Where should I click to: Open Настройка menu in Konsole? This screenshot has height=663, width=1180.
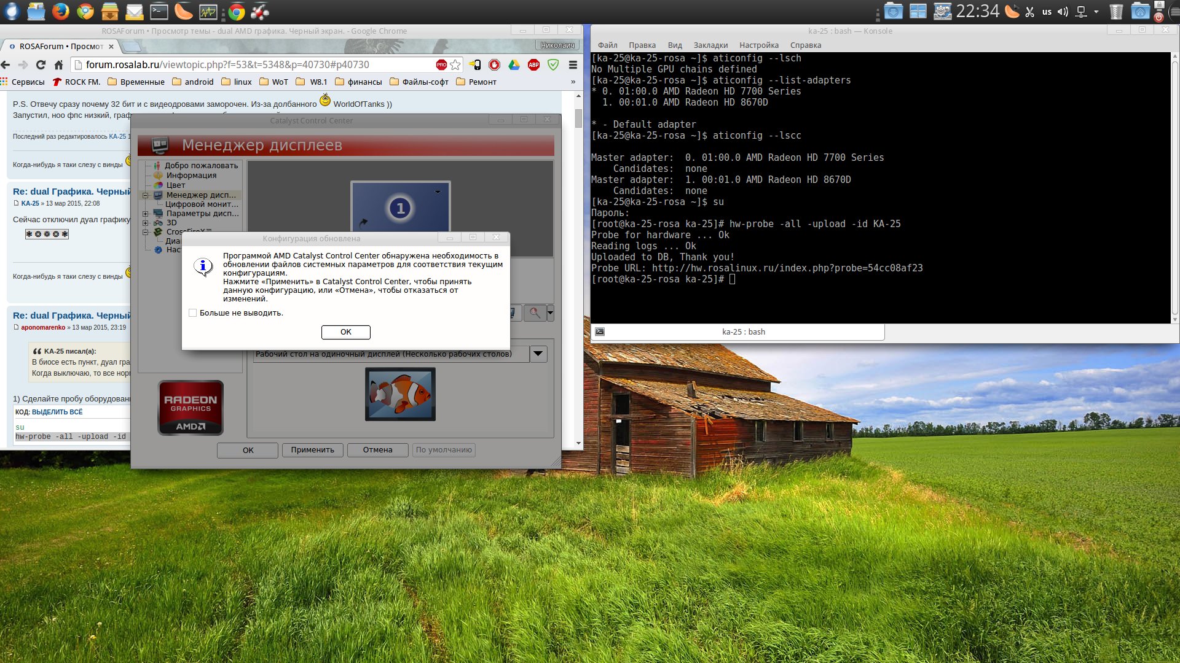coord(758,45)
